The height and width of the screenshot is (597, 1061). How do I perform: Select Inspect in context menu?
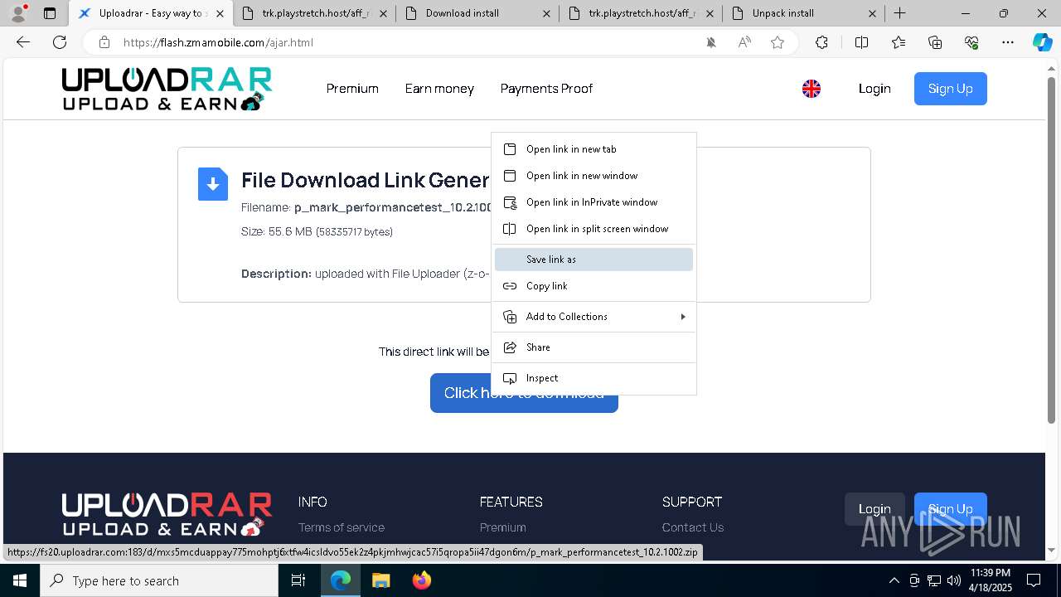pyautogui.click(x=593, y=378)
